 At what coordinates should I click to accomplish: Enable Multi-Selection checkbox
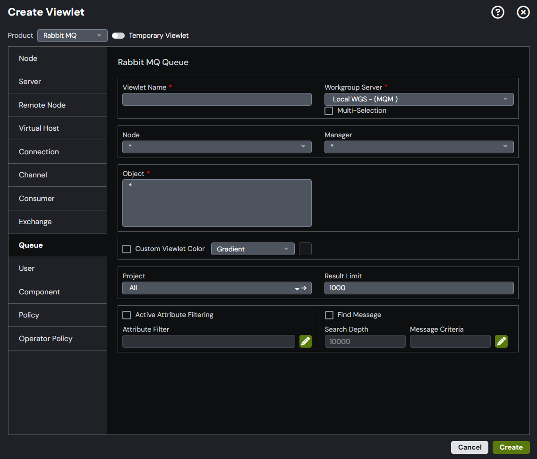pyautogui.click(x=329, y=111)
